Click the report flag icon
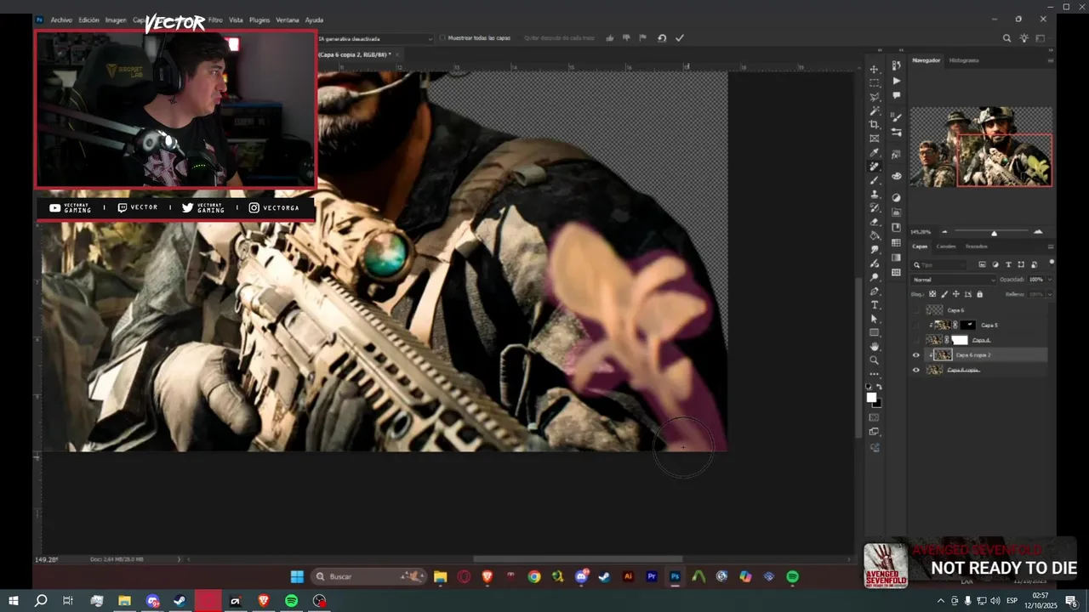This screenshot has height=612, width=1089. pos(642,38)
